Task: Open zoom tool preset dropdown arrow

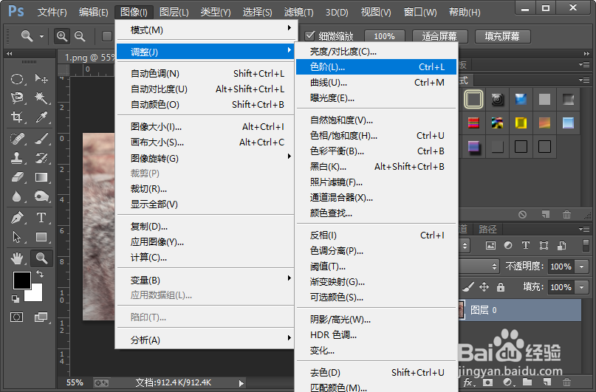Action: tap(41, 36)
